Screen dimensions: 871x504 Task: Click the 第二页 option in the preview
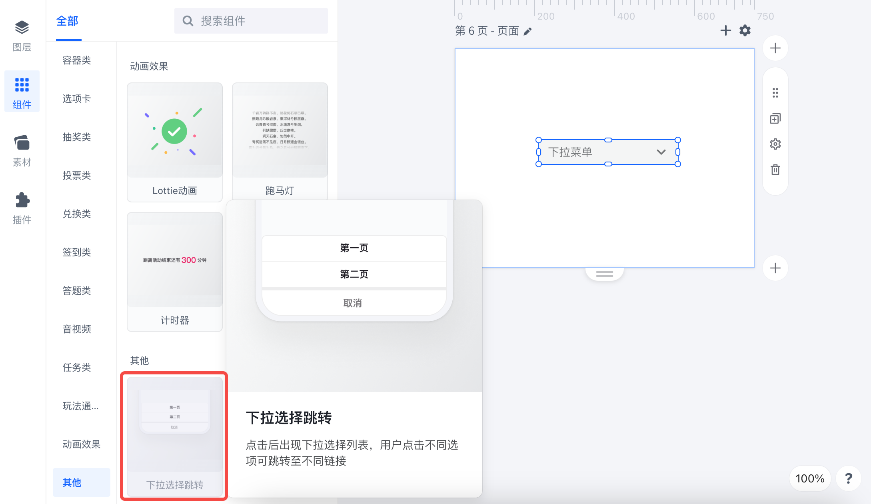354,274
